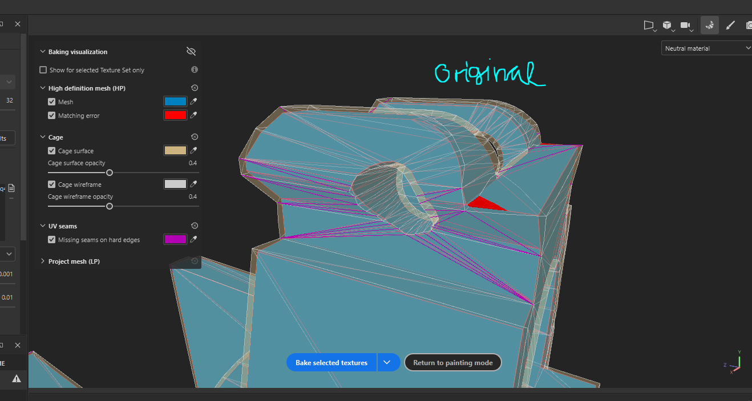The width and height of the screenshot is (752, 401).
Task: Expand the Project mesh (LP) section
Action: (43, 261)
